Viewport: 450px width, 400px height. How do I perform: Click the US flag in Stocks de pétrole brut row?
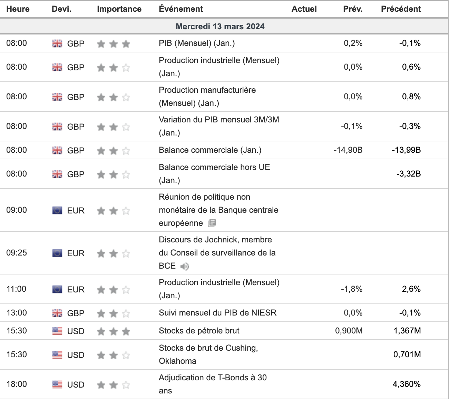(57, 331)
